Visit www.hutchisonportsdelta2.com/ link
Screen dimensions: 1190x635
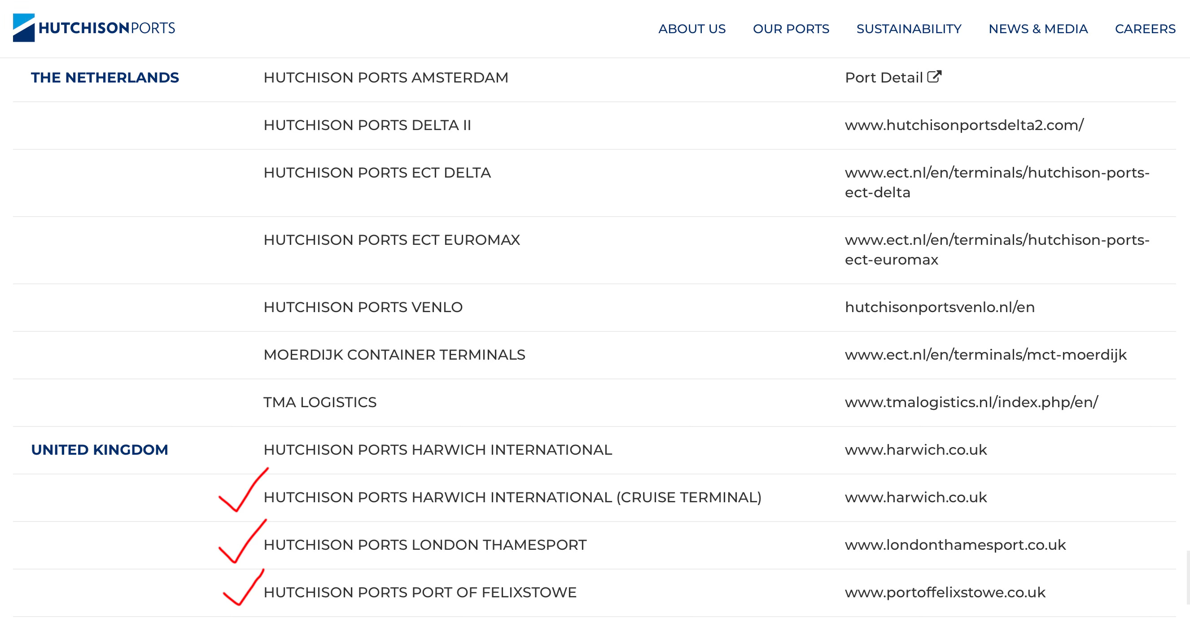coord(964,125)
